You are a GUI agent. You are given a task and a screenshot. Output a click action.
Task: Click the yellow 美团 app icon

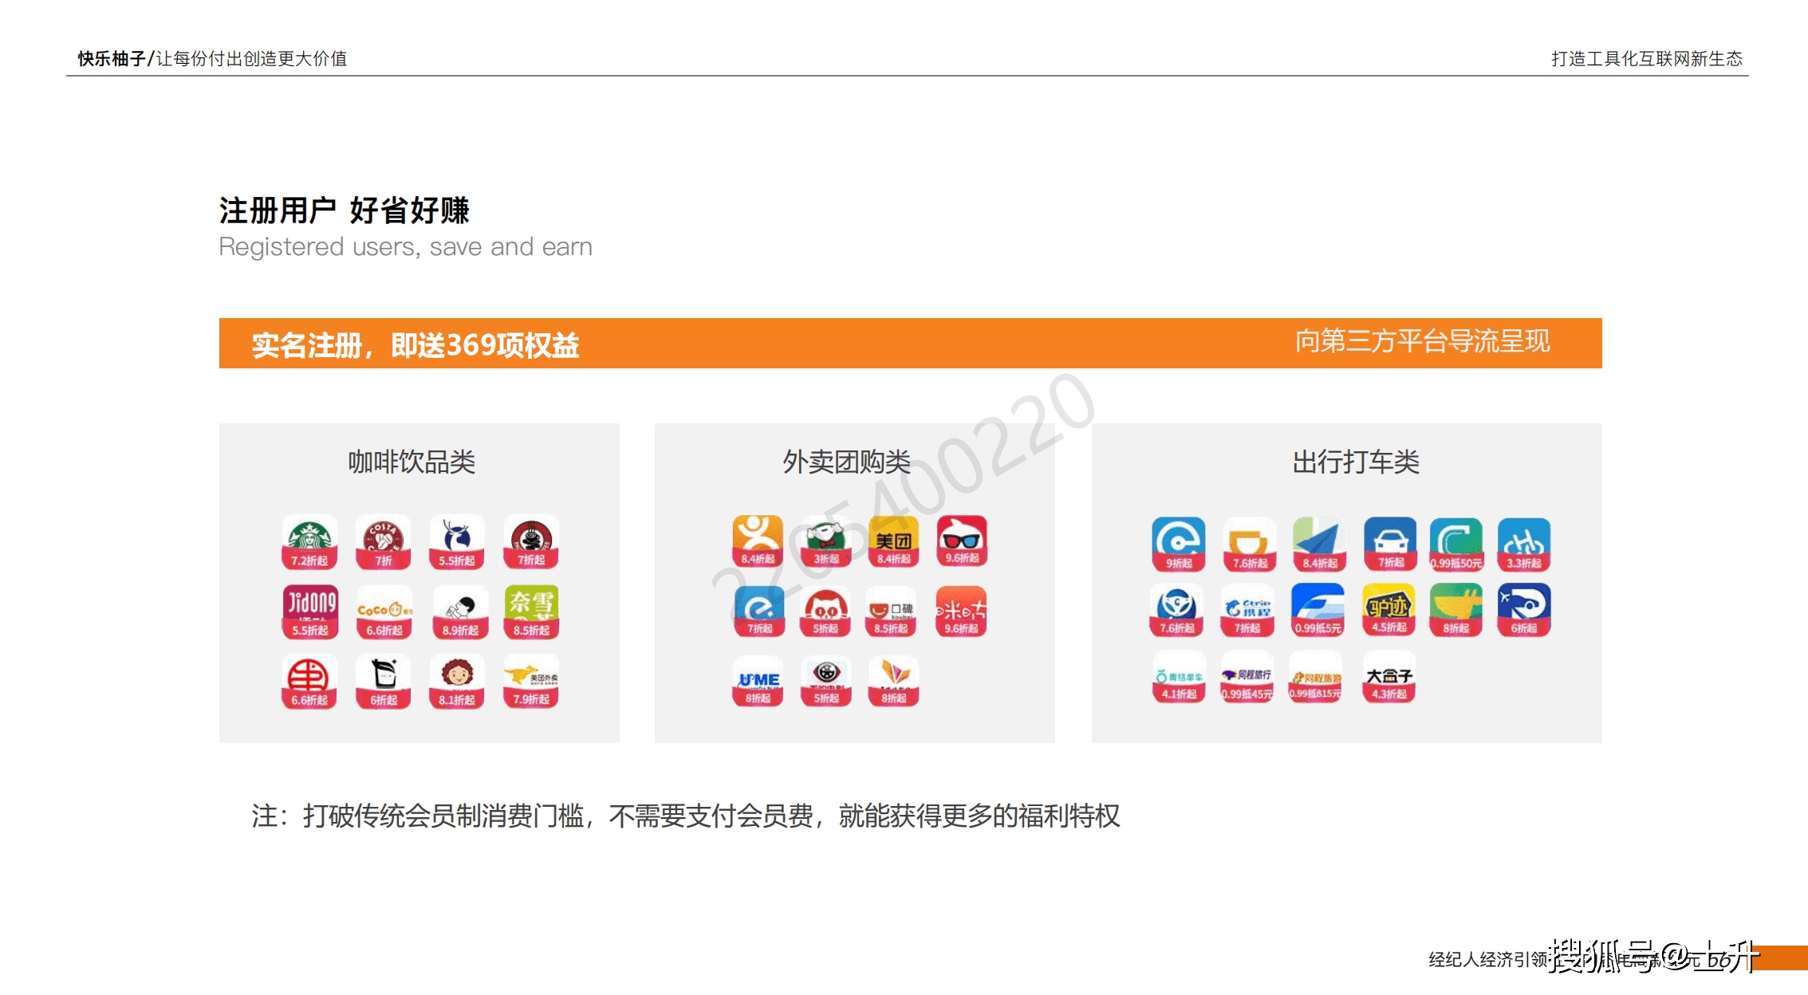(x=893, y=541)
